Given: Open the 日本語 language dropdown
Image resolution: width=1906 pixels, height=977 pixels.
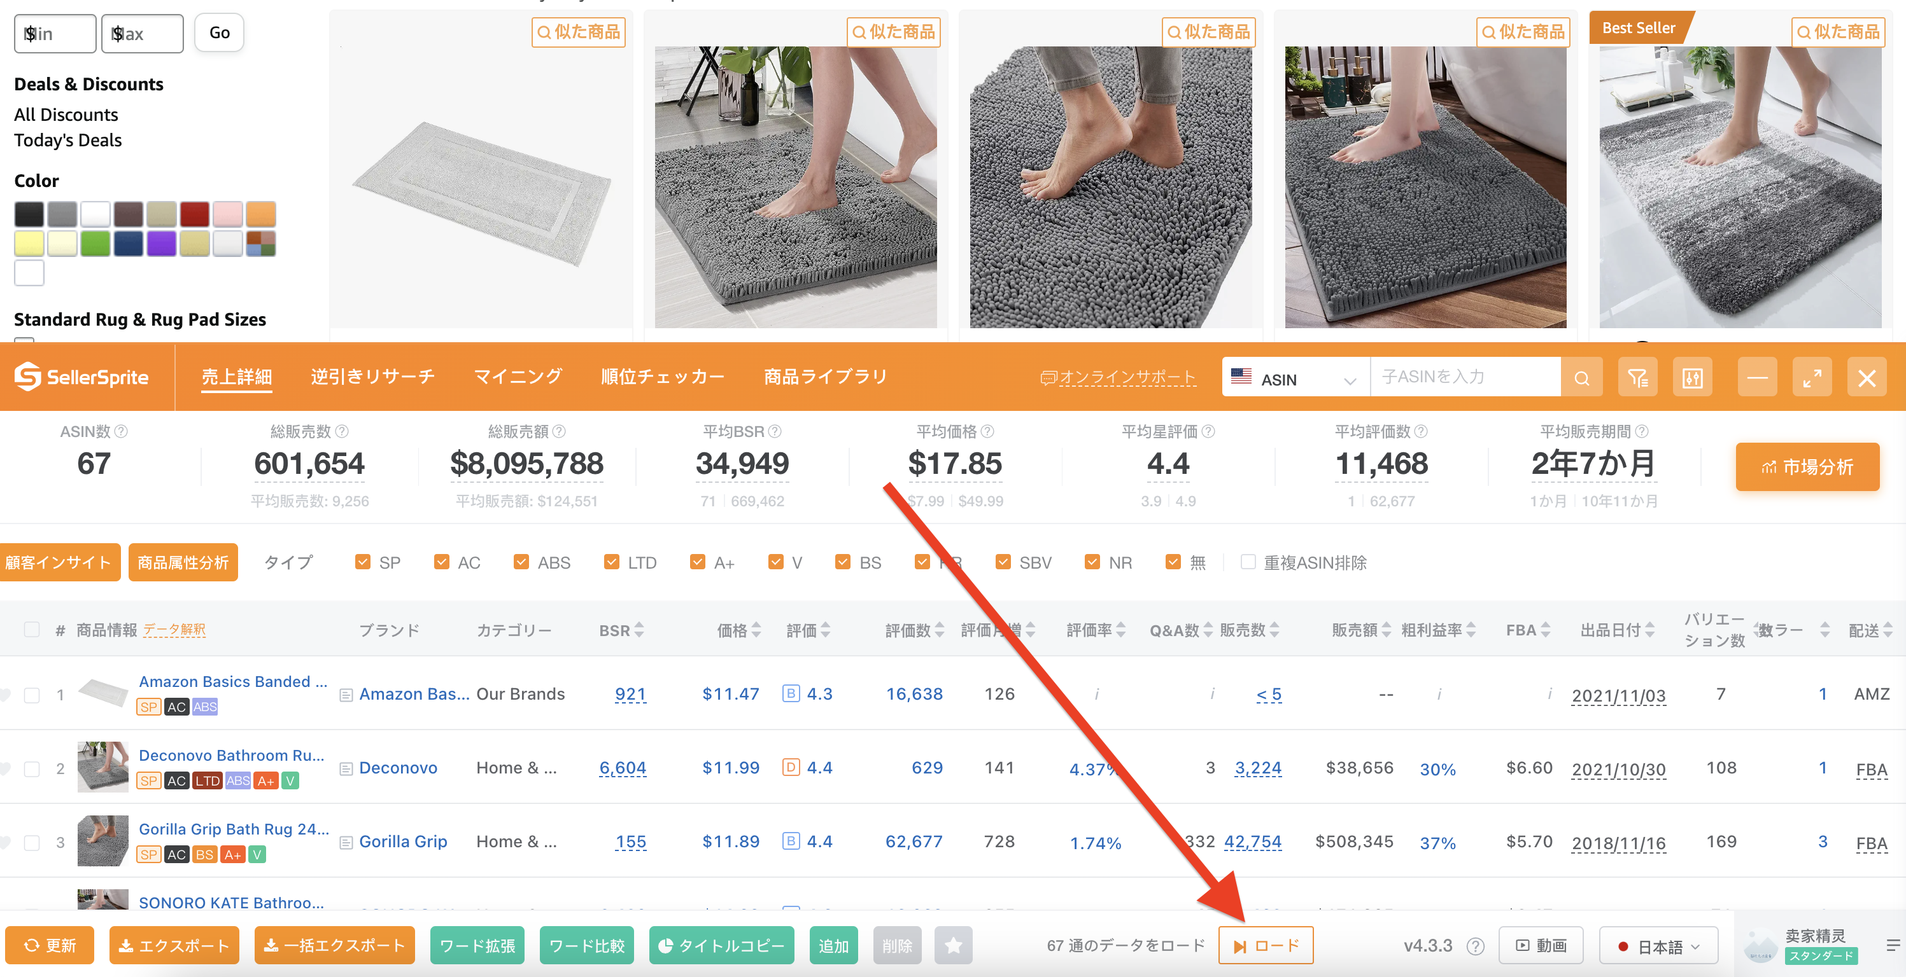Looking at the screenshot, I should tap(1658, 946).
